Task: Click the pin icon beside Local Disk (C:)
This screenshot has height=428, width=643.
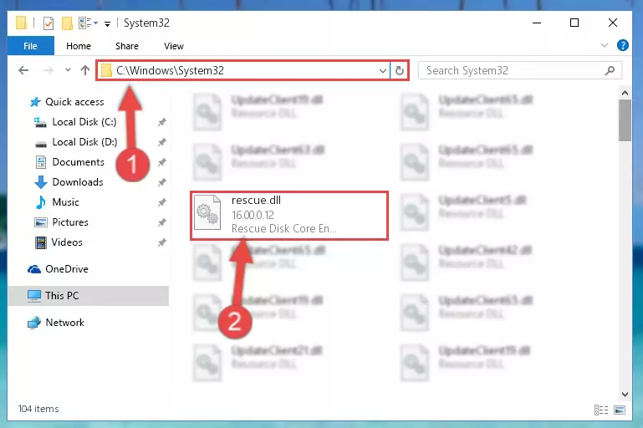Action: click(x=162, y=122)
